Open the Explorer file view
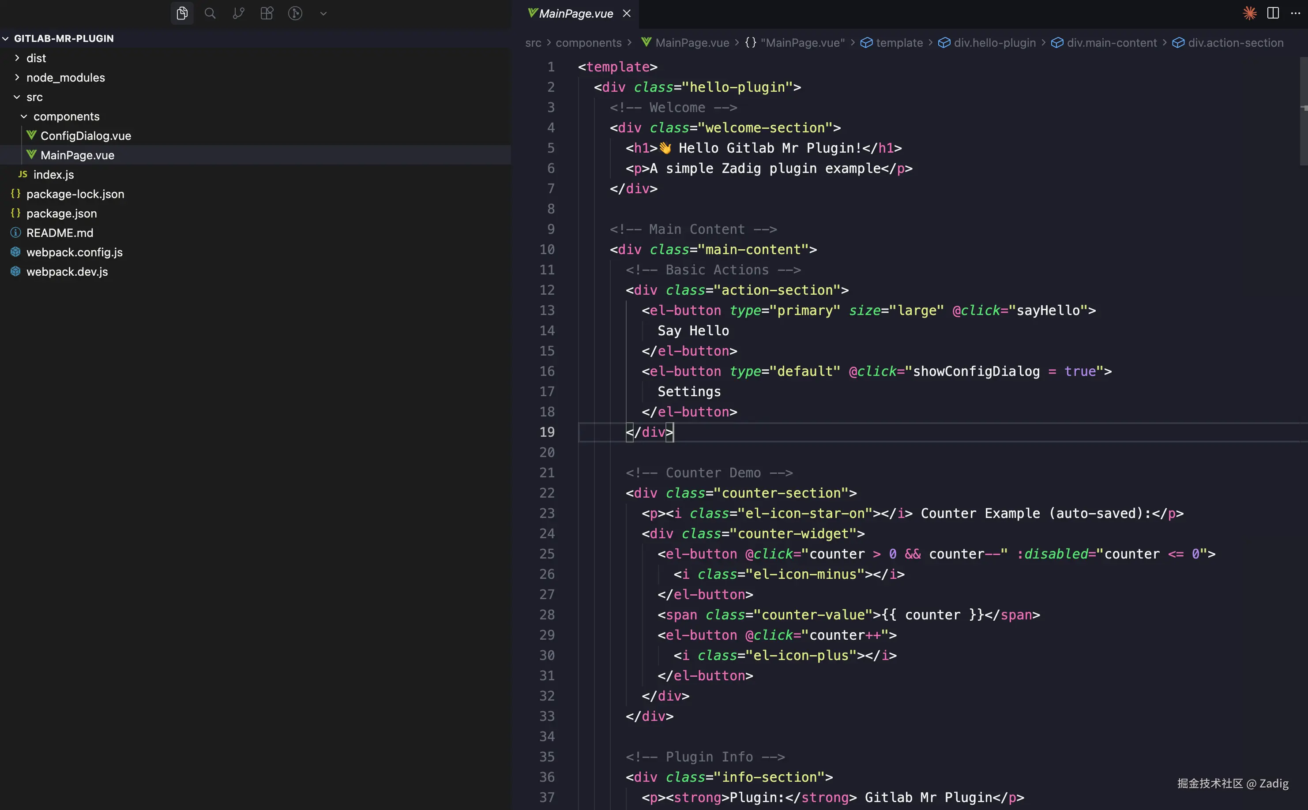The width and height of the screenshot is (1308, 810). pyautogui.click(x=182, y=13)
